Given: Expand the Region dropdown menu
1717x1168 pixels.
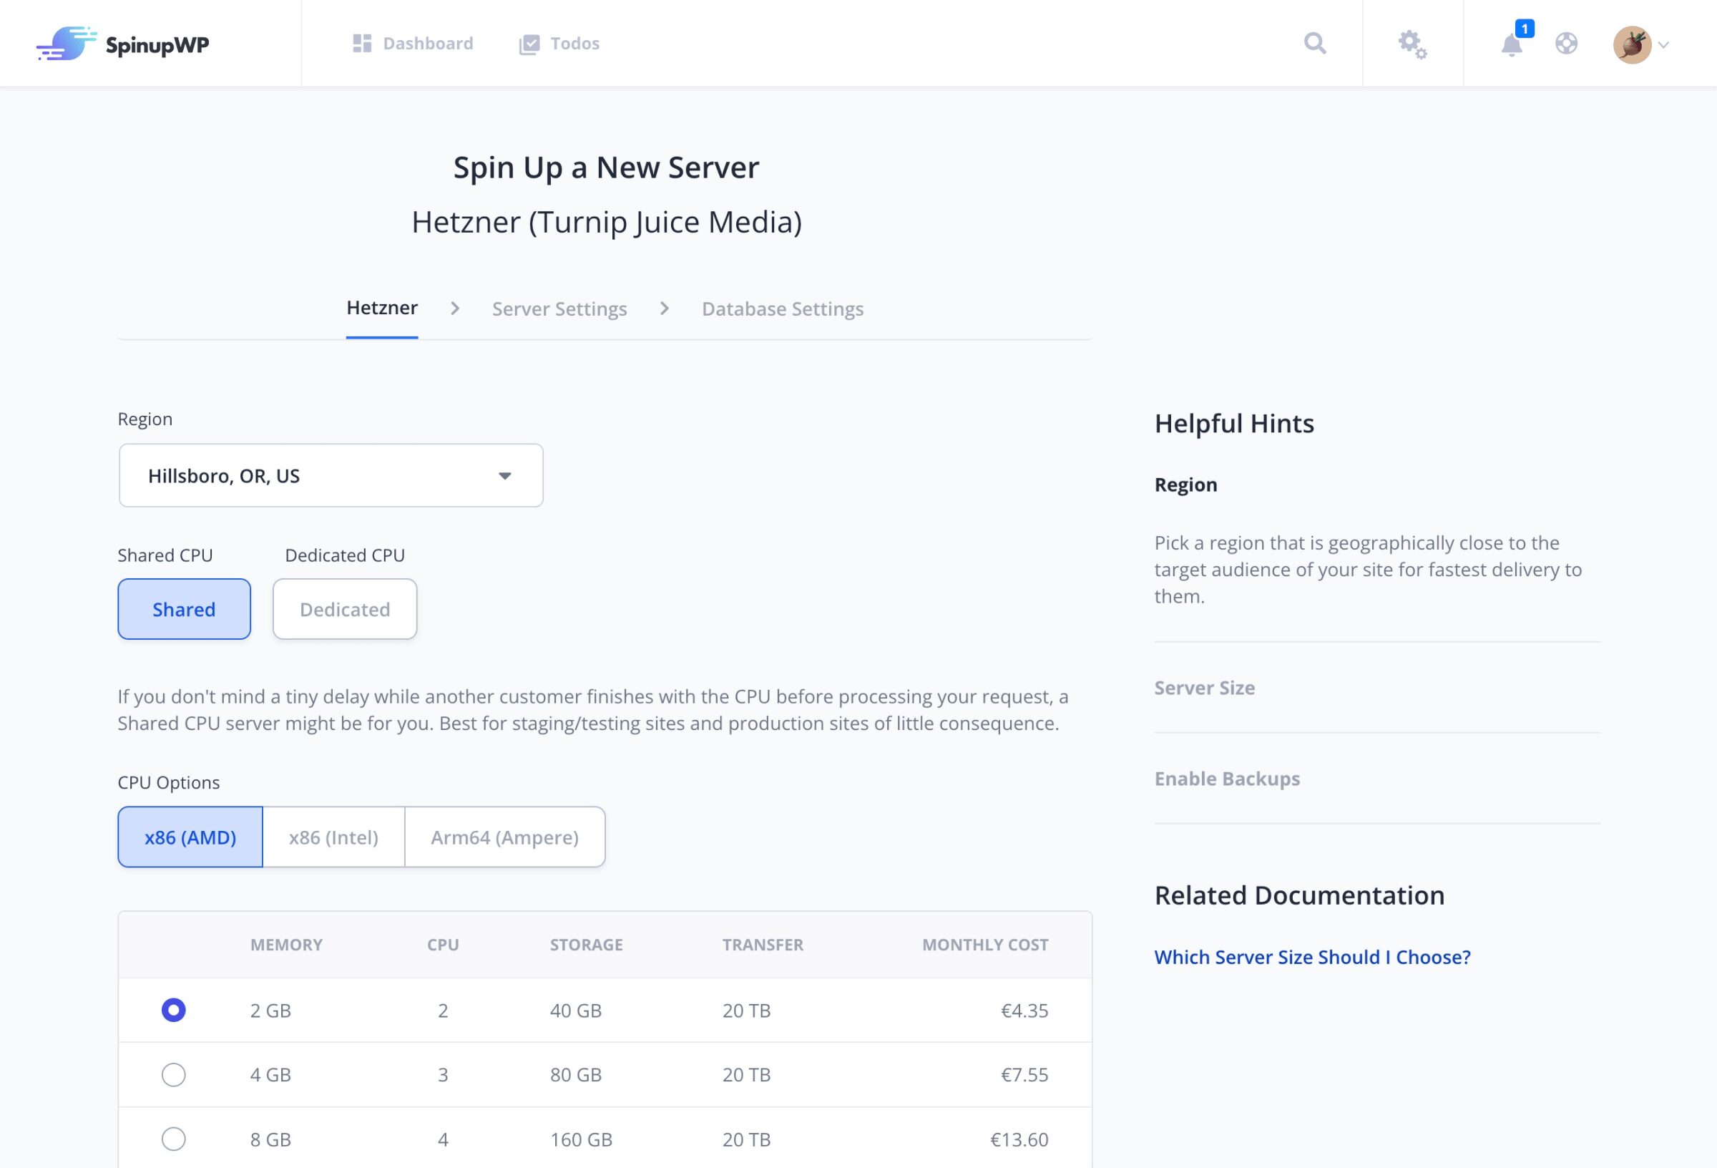Looking at the screenshot, I should (330, 476).
